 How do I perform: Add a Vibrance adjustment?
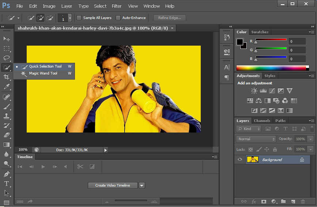click(x=290, y=91)
